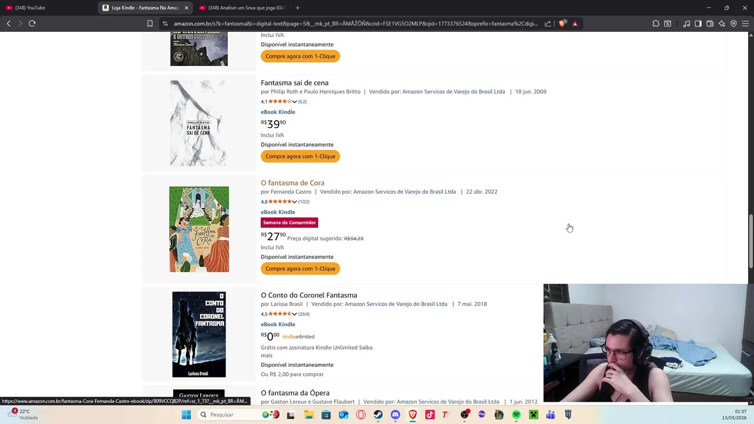Open the Brave VPN shield icon
The height and width of the screenshot is (424, 754).
click(x=733, y=24)
